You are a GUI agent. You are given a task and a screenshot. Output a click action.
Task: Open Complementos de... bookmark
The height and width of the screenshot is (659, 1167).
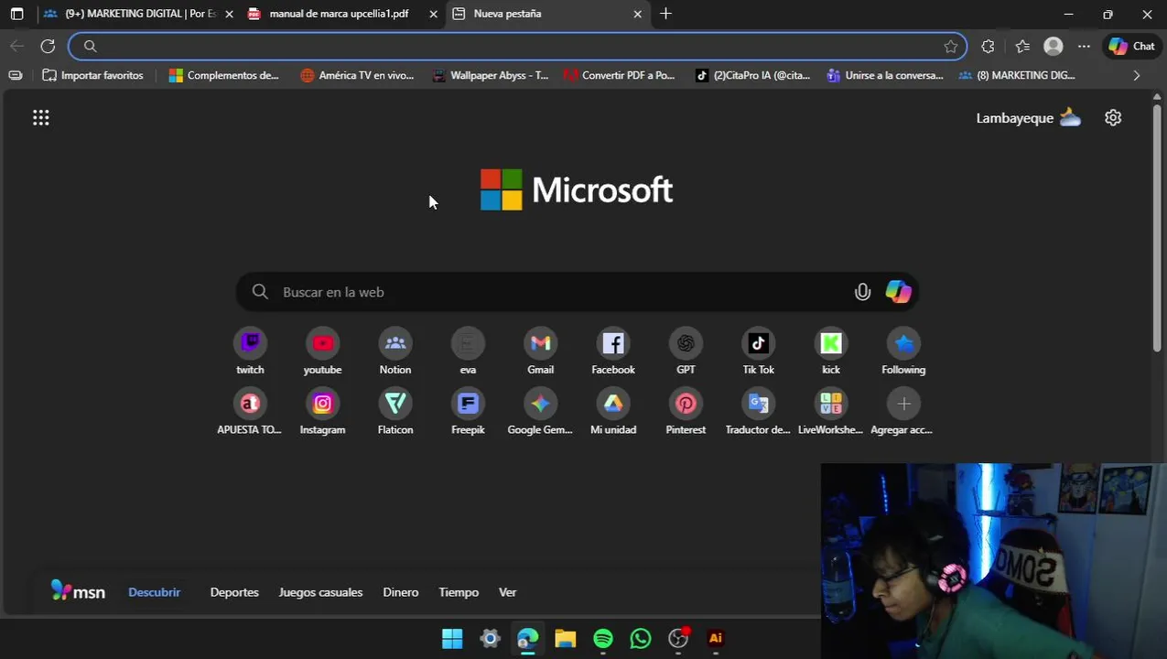[x=223, y=75]
